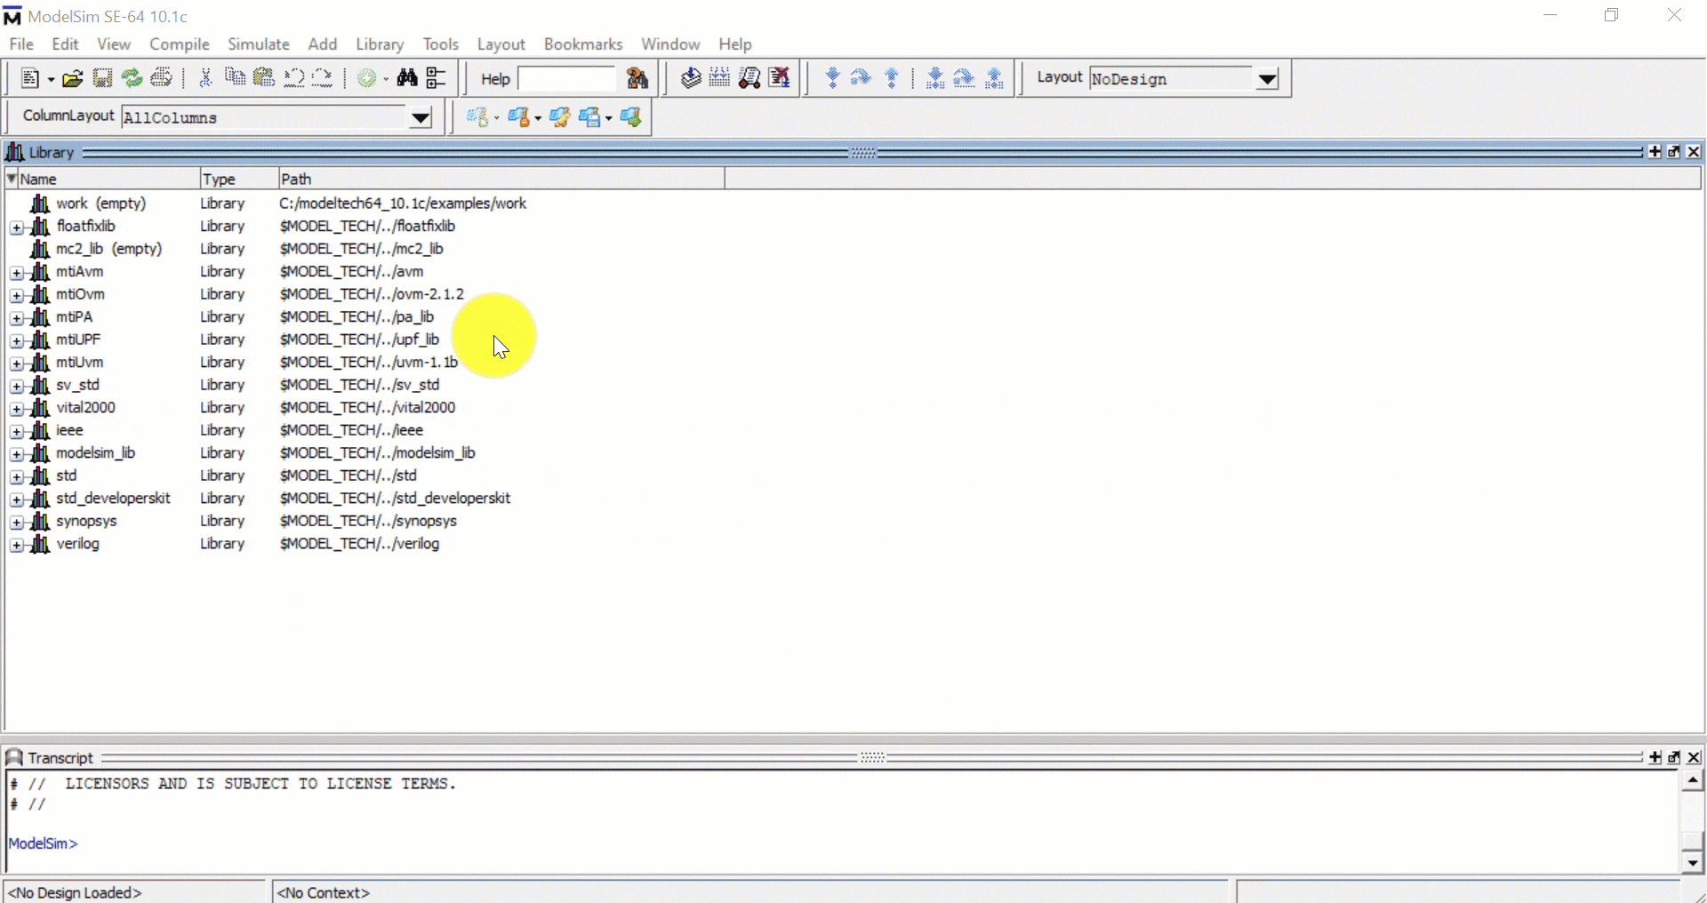Open the Compile menu
This screenshot has height=903, width=1707.
180,44
